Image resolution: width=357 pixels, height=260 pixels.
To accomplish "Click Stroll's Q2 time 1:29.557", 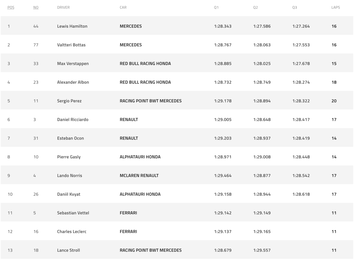I will (262, 250).
